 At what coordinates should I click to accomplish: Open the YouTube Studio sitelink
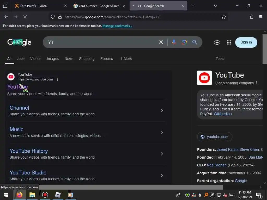point(28,173)
